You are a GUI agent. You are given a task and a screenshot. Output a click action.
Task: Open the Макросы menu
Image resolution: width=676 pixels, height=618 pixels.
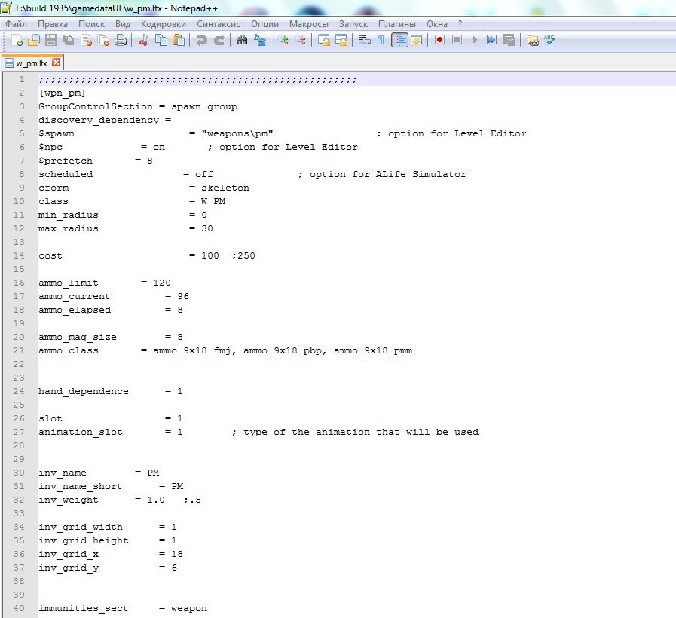(x=309, y=24)
